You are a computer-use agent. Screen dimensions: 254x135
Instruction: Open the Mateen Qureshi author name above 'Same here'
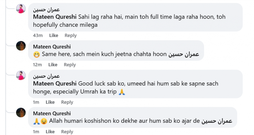[52, 47]
